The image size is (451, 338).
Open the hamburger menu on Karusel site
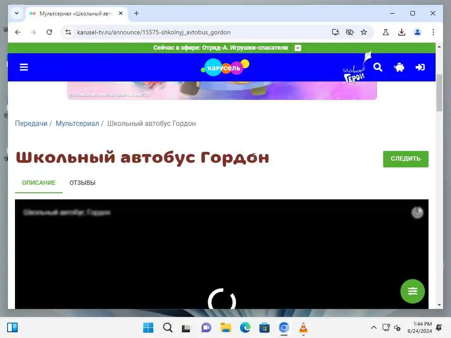[24, 67]
